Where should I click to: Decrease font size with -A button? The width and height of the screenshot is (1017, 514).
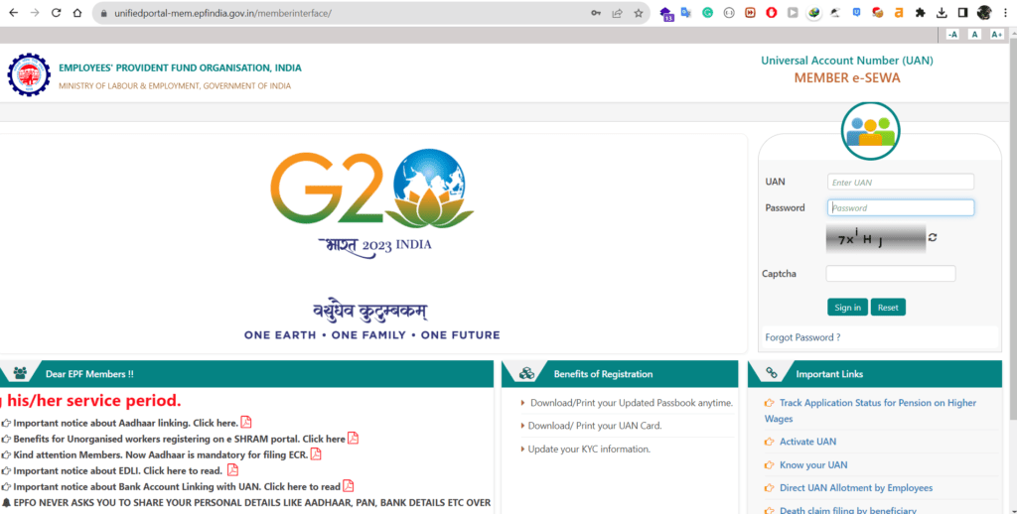(952, 35)
